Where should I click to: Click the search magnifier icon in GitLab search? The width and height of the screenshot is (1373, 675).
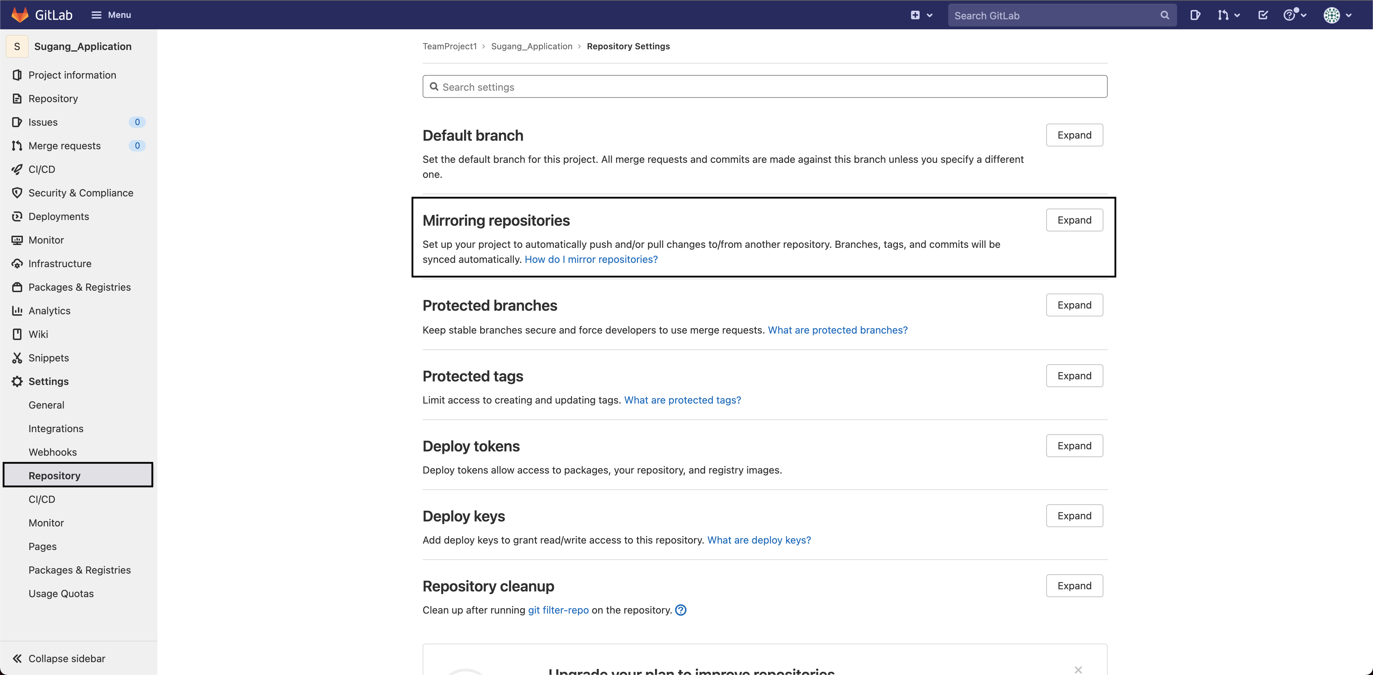tap(1165, 15)
